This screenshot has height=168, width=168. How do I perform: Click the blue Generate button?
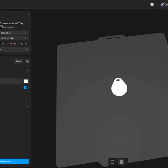14,161
